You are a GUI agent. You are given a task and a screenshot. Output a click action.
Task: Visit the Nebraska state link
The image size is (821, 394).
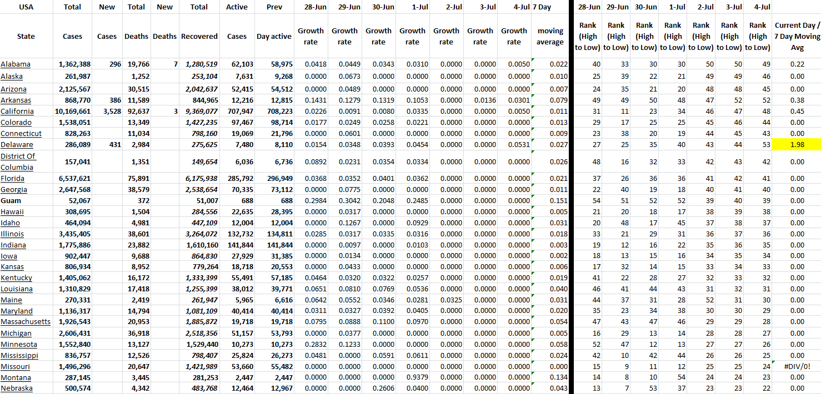coord(17,388)
